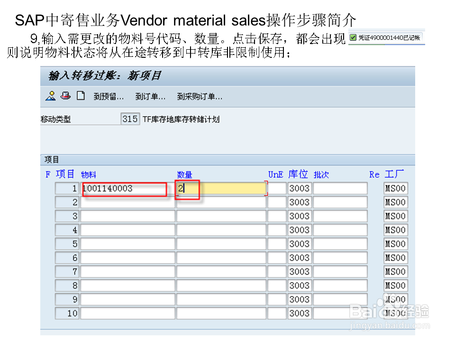Click the create new item document icon
The image size is (455, 341).
[81, 96]
